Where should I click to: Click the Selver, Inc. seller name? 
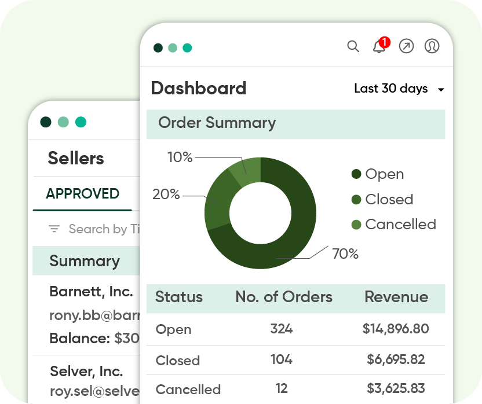(x=86, y=372)
